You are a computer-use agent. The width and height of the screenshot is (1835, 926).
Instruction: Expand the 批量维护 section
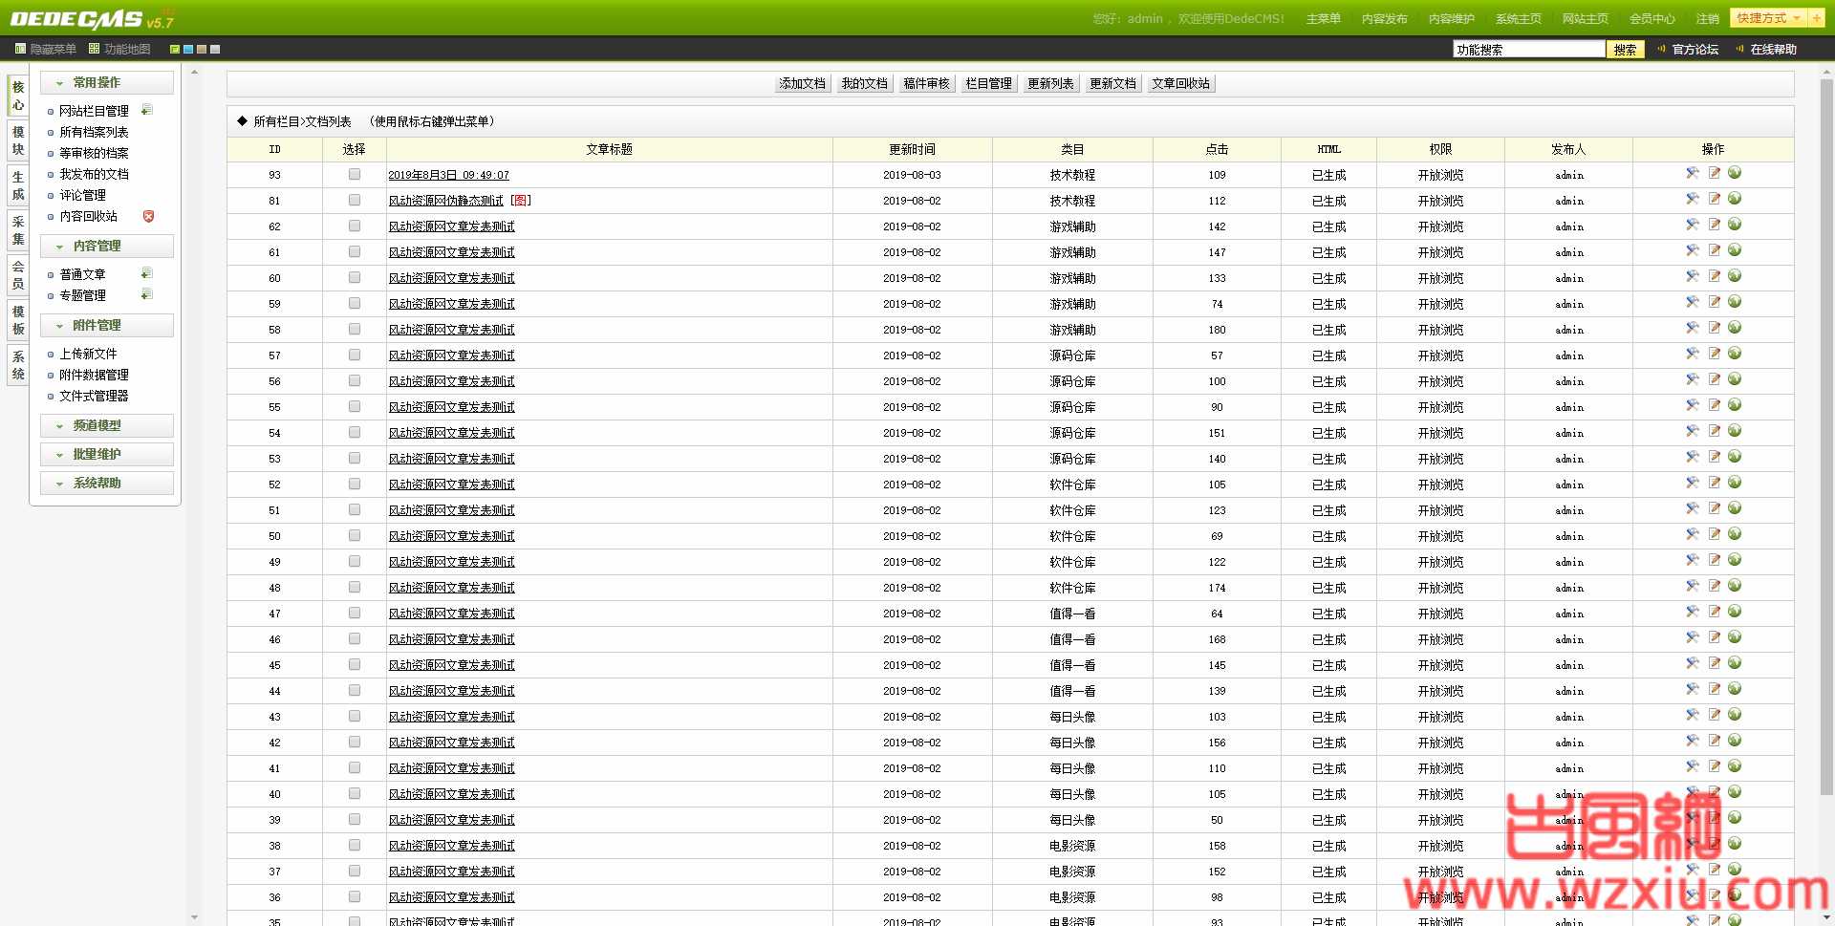coord(107,454)
